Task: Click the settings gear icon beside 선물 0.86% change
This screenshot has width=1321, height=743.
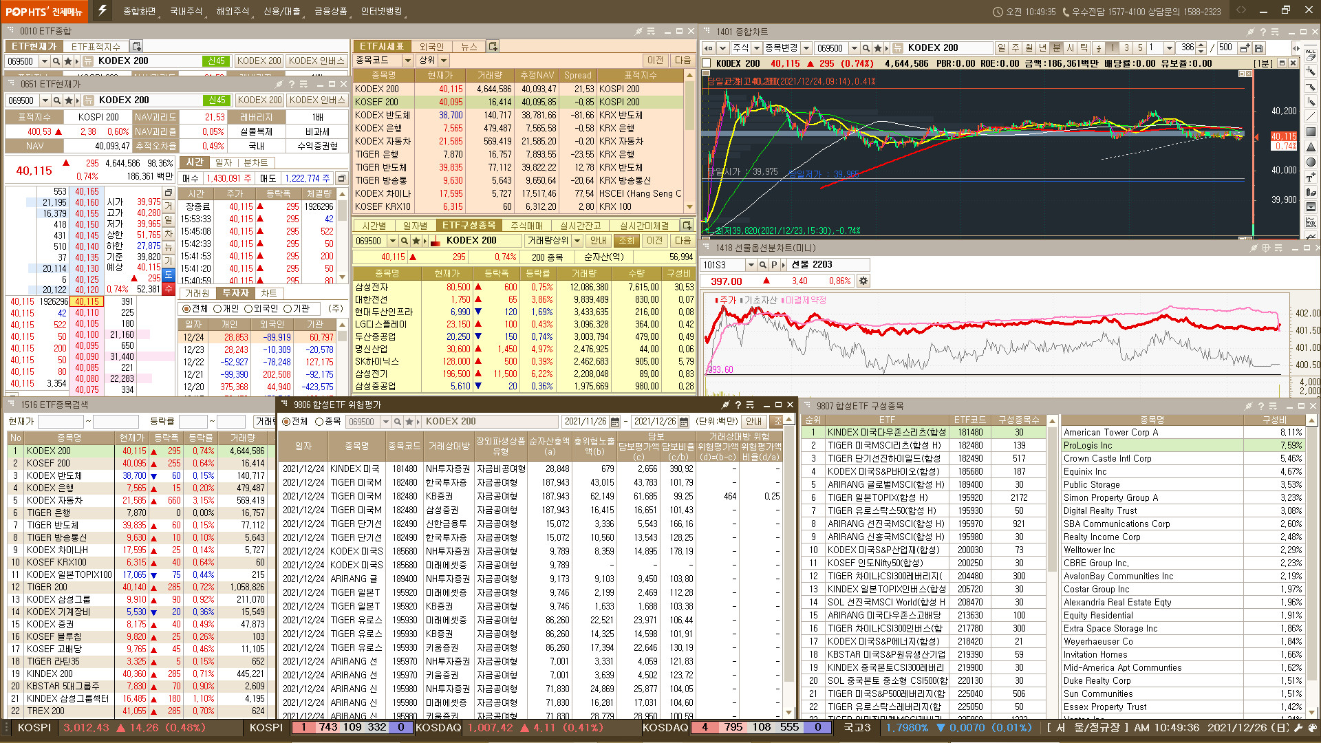Action: [x=863, y=281]
